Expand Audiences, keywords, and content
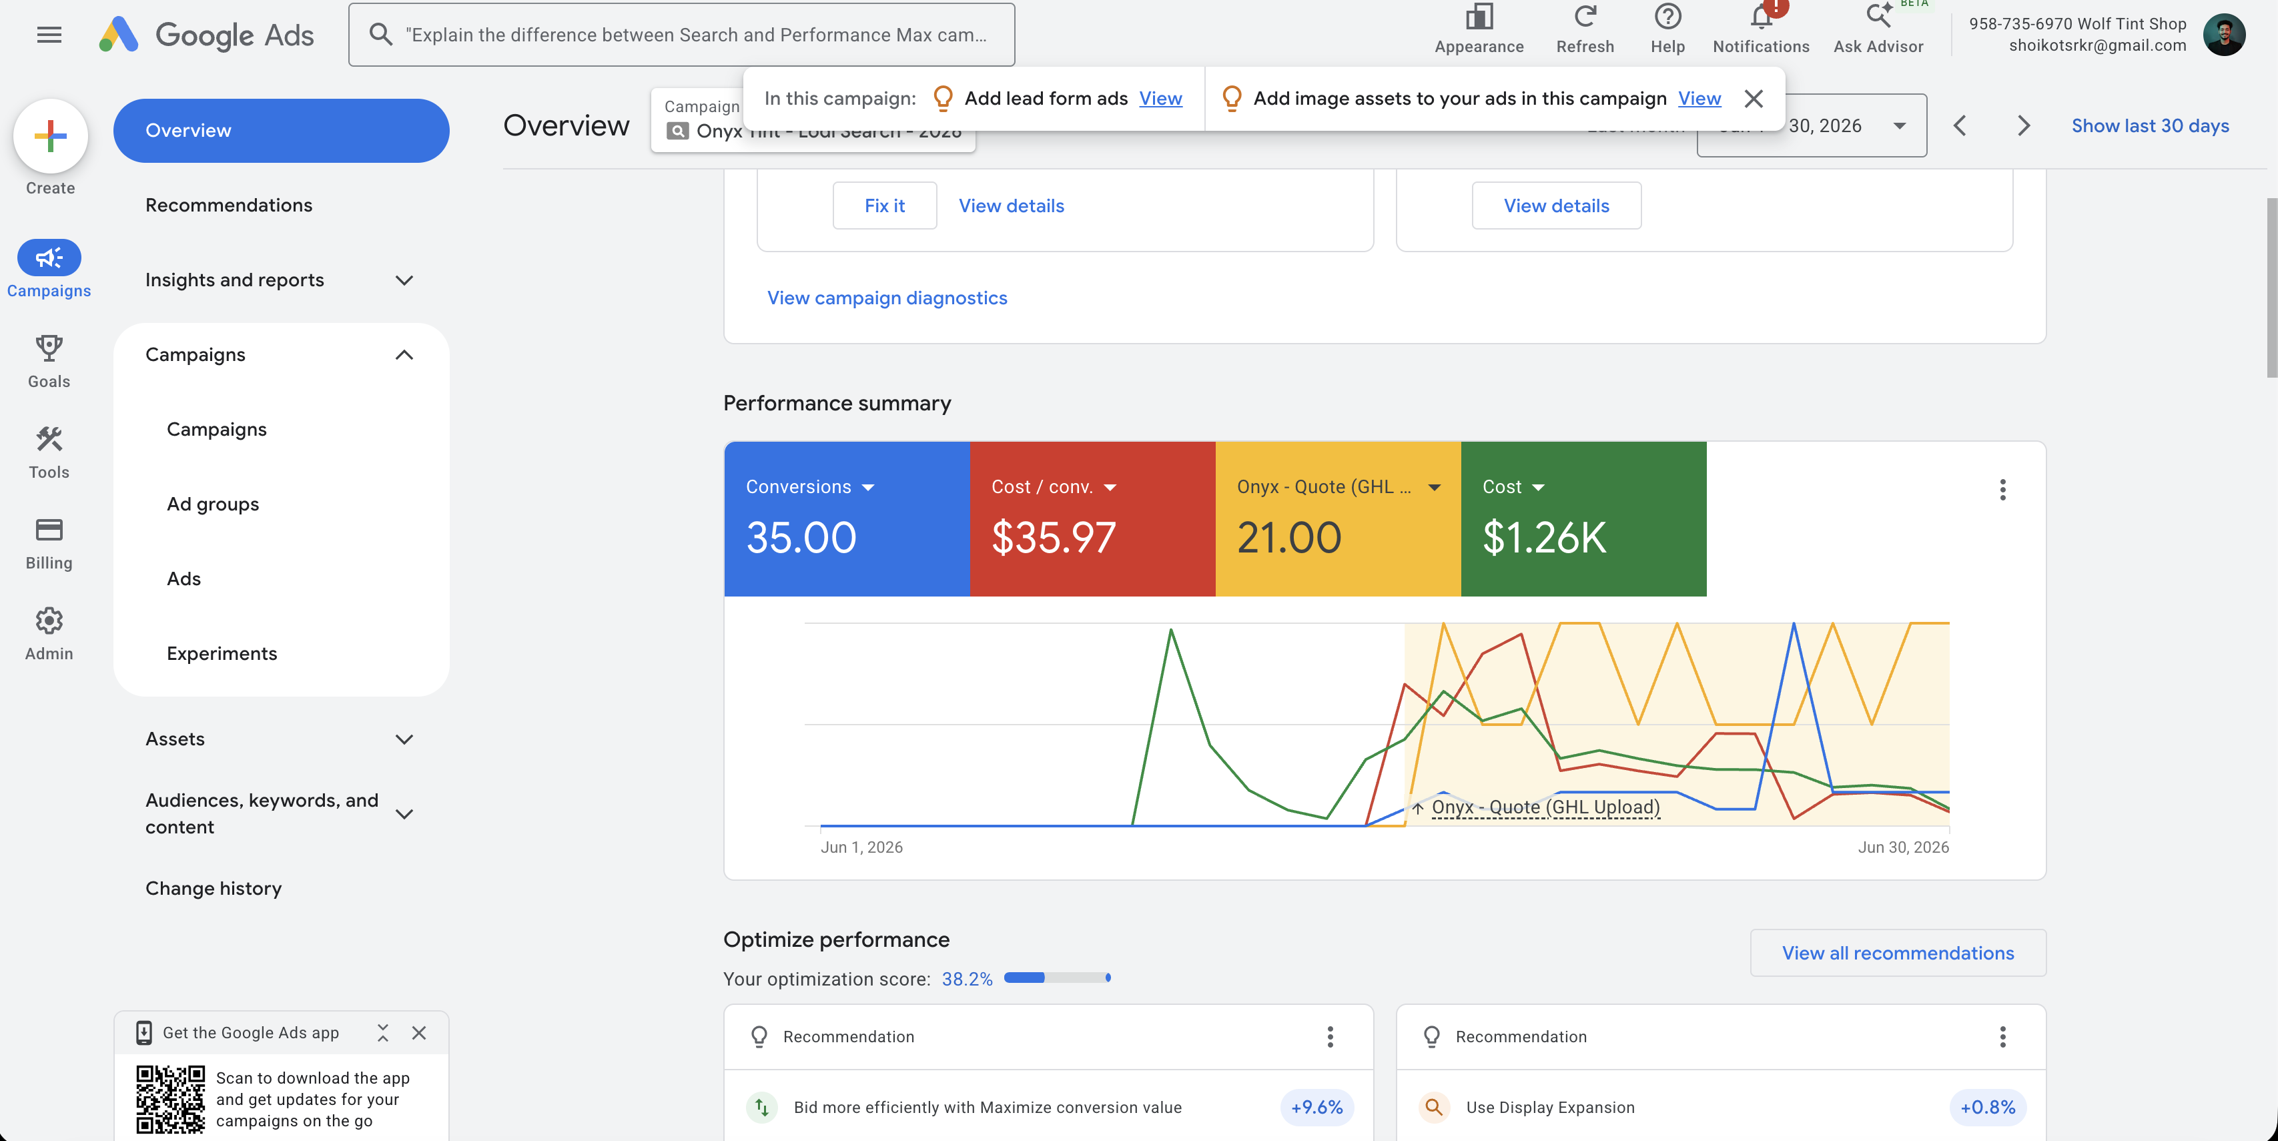This screenshot has height=1141, width=2278. click(404, 814)
